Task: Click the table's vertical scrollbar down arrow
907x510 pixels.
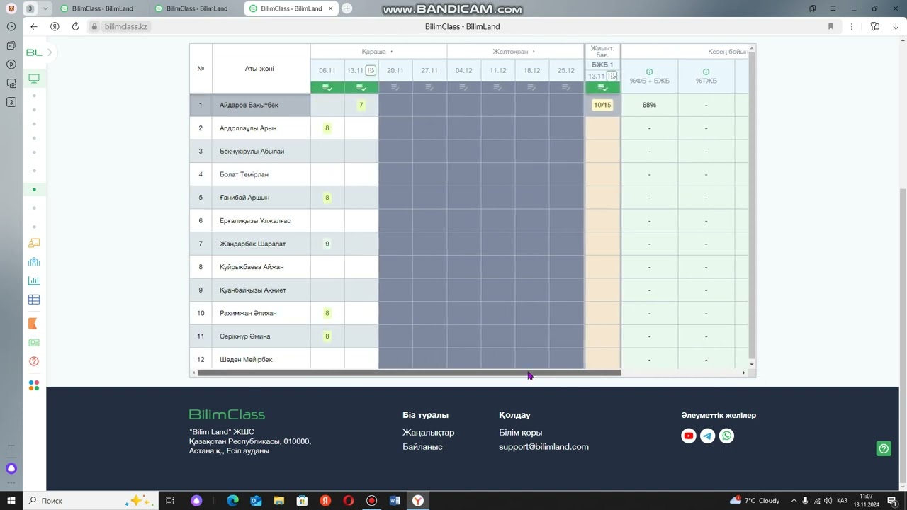Action: 752,364
